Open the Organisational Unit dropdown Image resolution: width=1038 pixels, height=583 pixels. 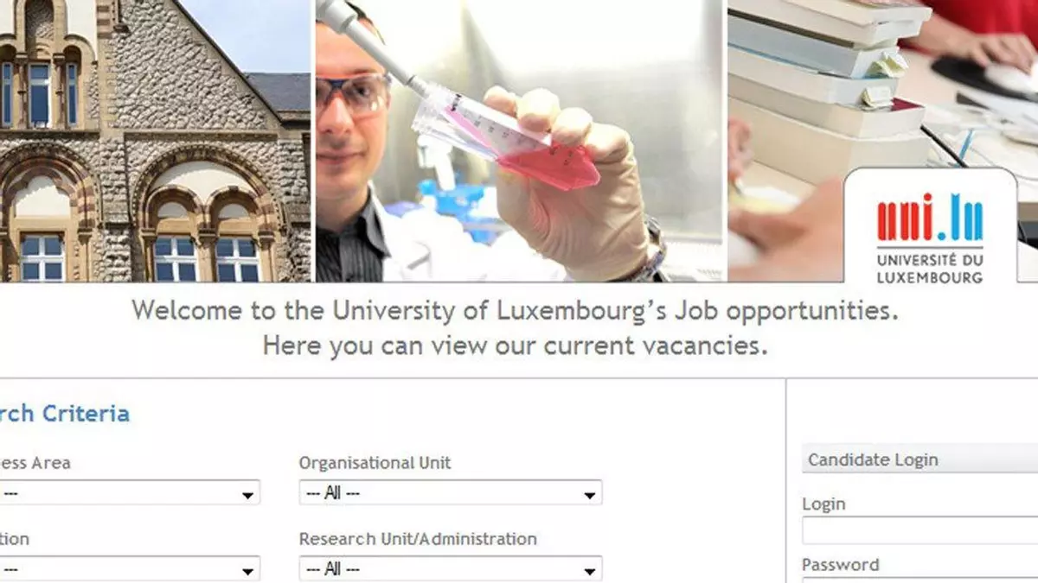(x=450, y=493)
